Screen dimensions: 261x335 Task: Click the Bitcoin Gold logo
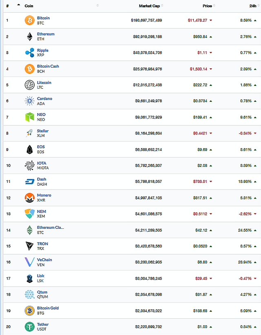pyautogui.click(x=29, y=311)
